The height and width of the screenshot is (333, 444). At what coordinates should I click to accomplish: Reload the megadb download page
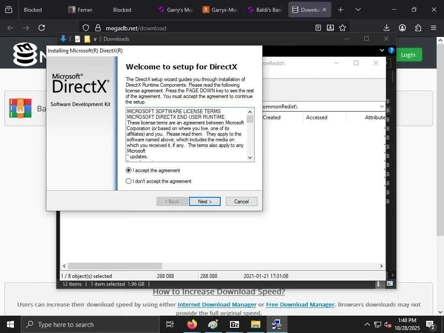coord(42,28)
